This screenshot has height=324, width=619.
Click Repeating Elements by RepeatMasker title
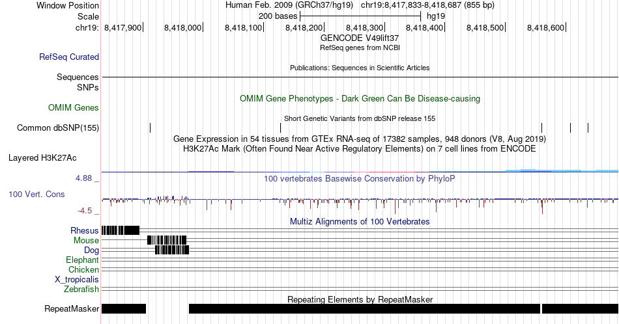(x=360, y=299)
